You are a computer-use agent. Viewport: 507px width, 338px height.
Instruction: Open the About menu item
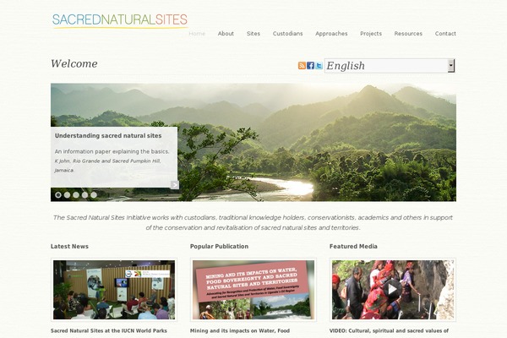pyautogui.click(x=226, y=33)
